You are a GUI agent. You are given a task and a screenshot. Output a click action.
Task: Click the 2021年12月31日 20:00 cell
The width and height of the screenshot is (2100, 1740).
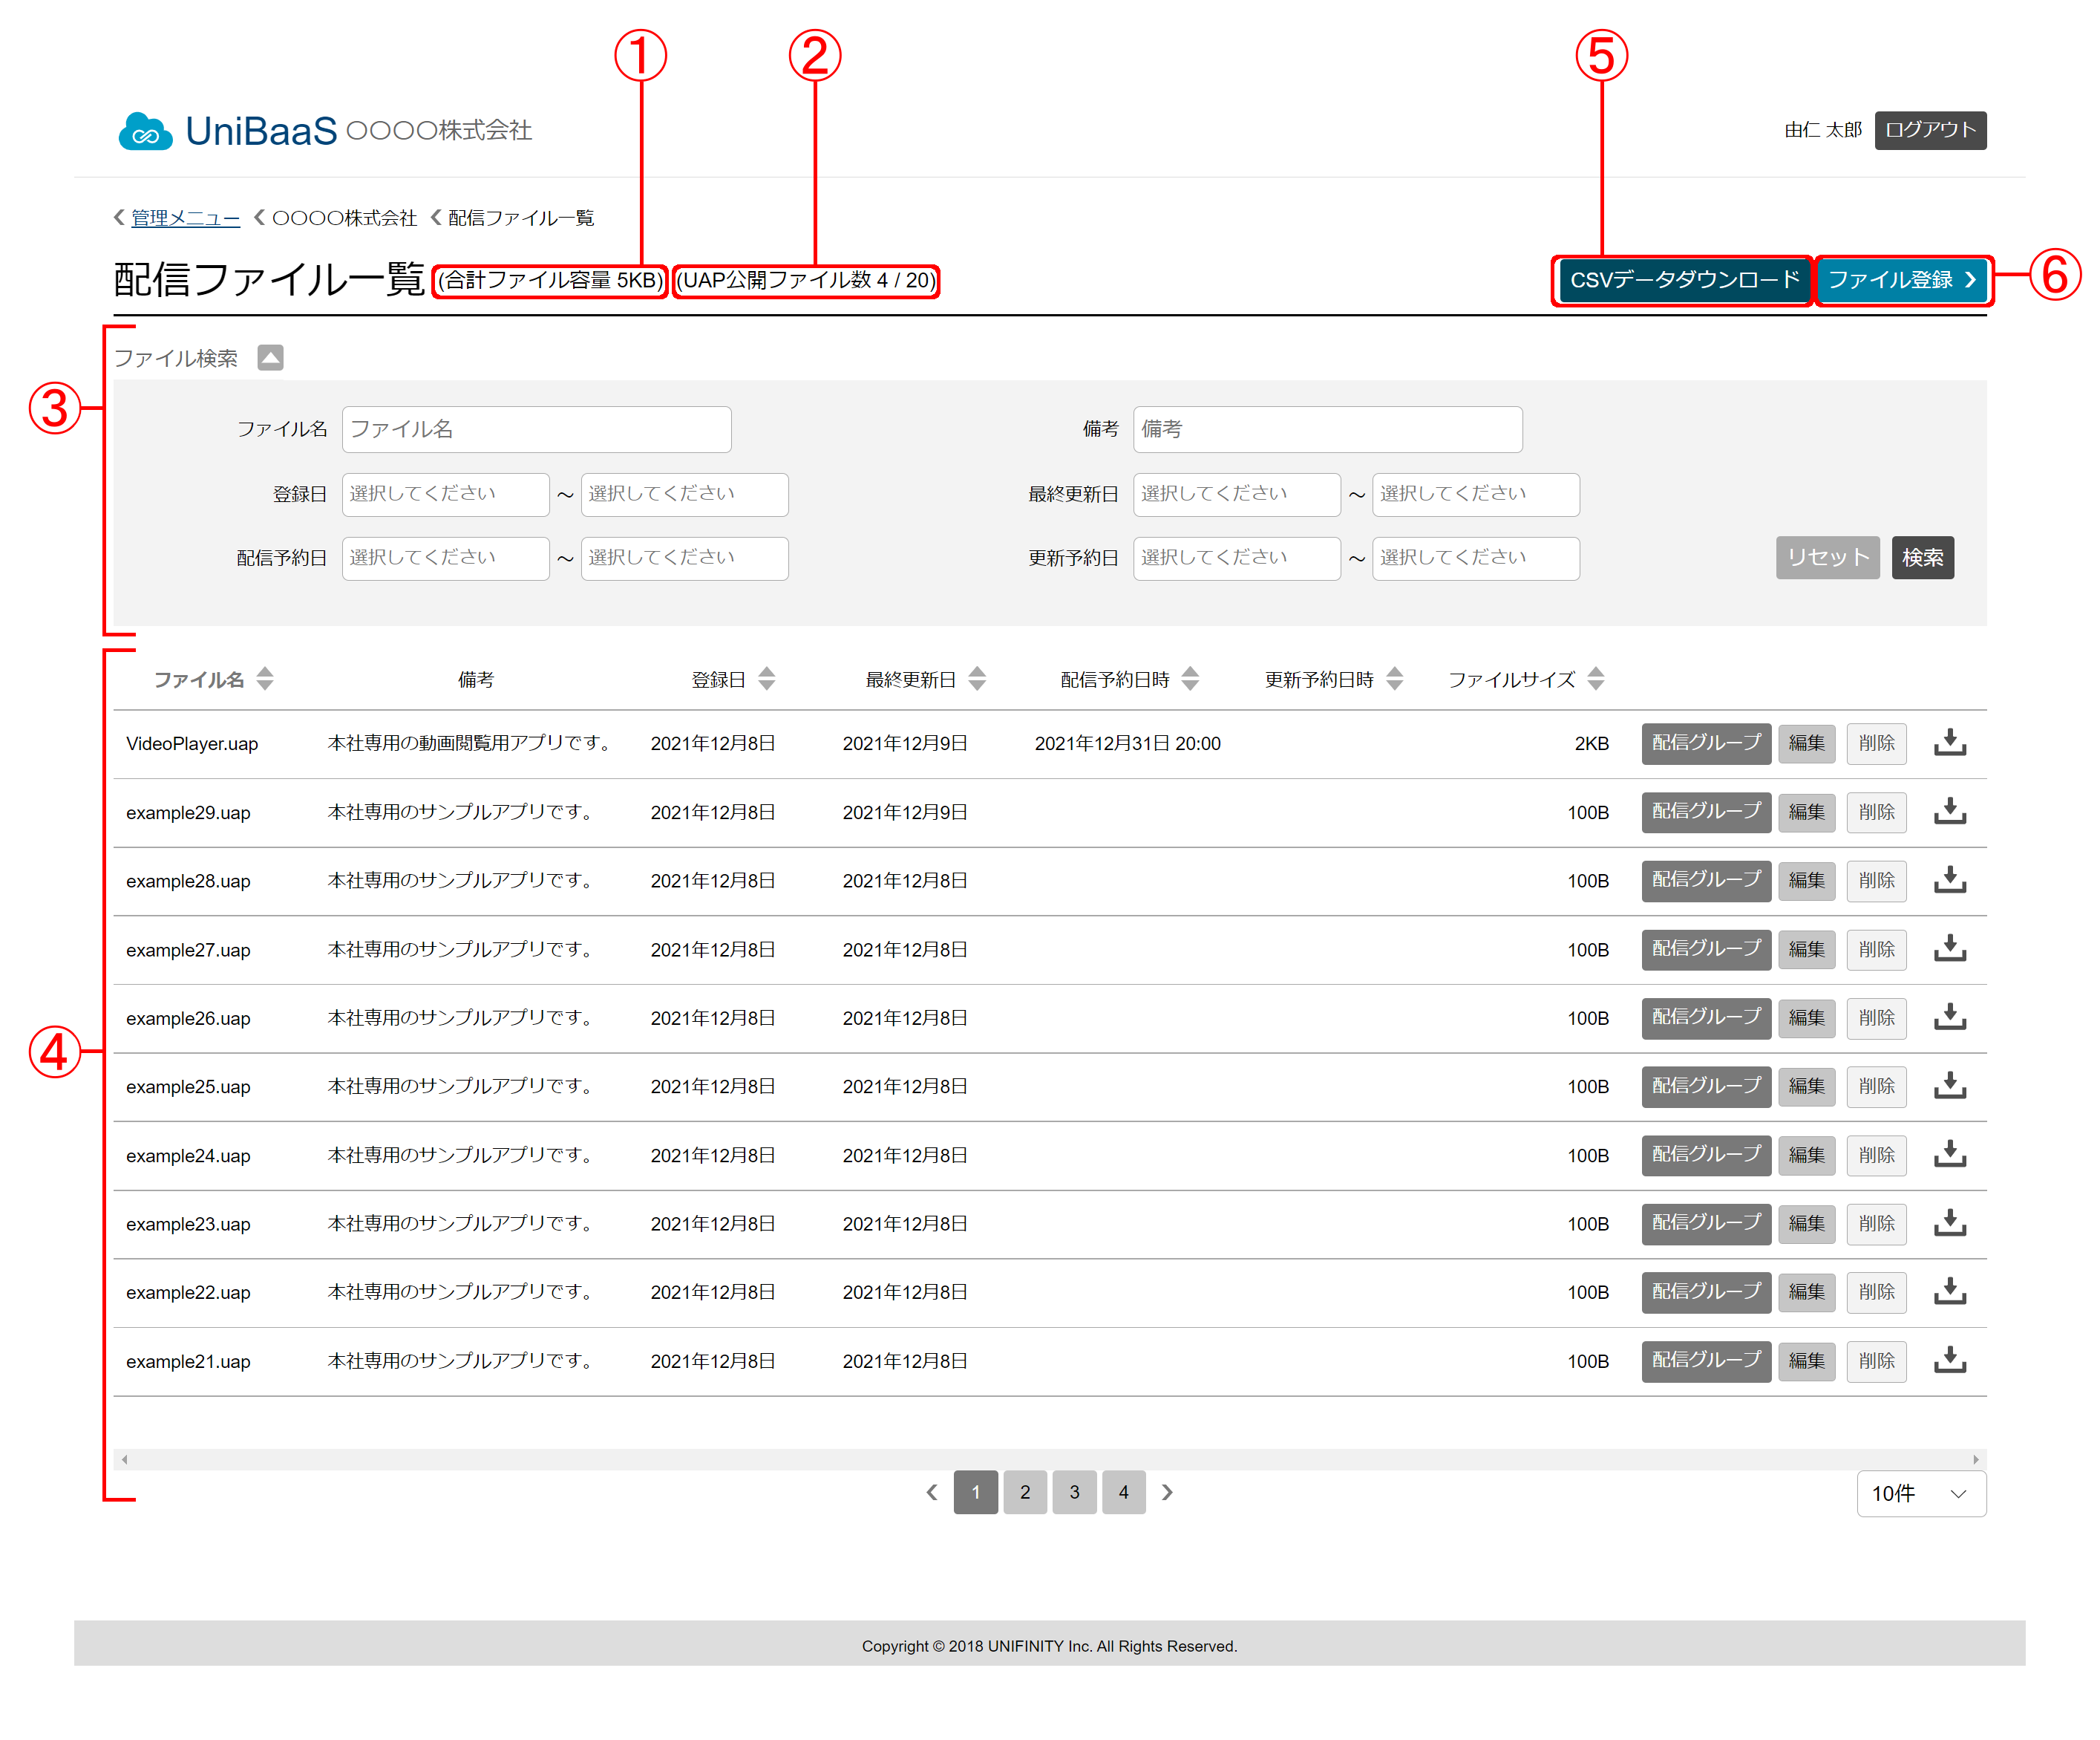click(x=1127, y=743)
